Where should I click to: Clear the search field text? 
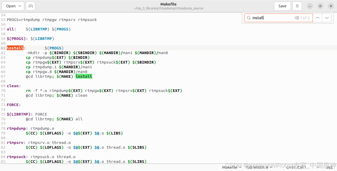(297, 18)
